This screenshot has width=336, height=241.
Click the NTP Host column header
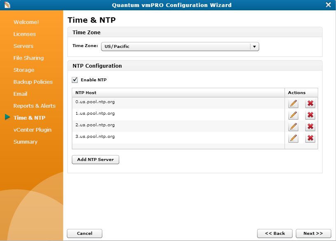(84, 92)
